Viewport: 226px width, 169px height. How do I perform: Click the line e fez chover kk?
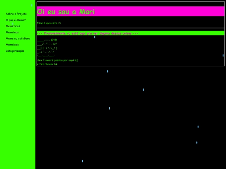click(47, 64)
